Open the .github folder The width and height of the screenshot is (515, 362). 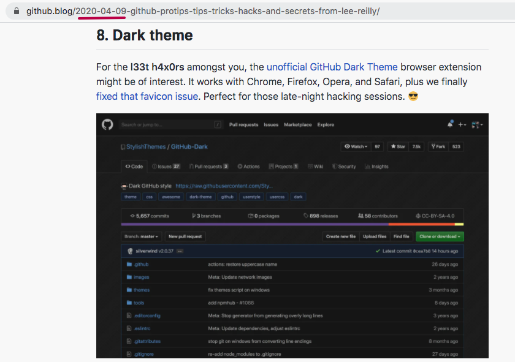click(142, 264)
